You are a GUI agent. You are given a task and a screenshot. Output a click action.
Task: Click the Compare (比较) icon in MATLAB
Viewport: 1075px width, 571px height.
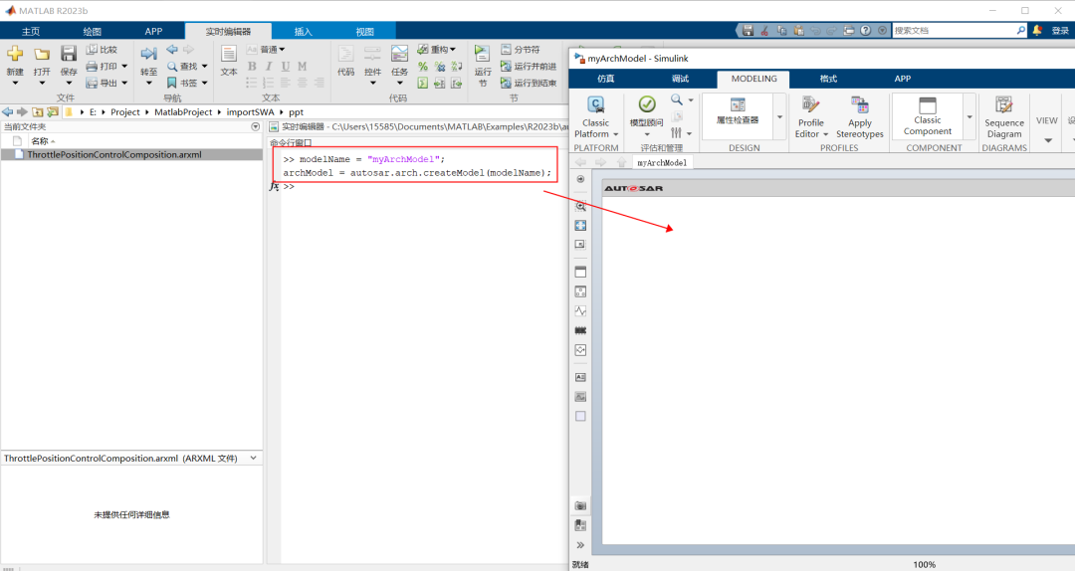pos(101,49)
